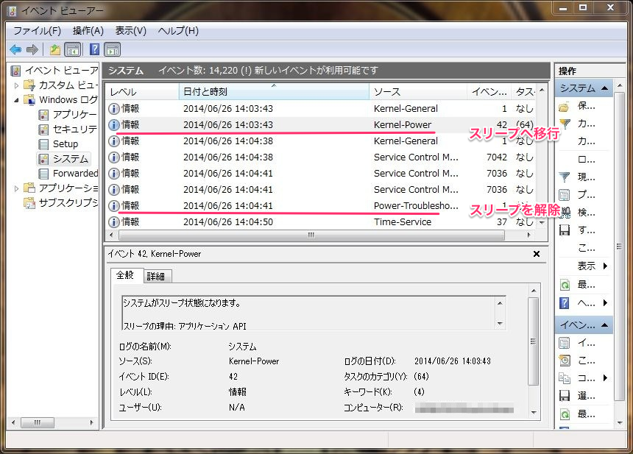This screenshot has width=633, height=454.
Task: Select the Service Control event 7042 row
Action: point(322,157)
